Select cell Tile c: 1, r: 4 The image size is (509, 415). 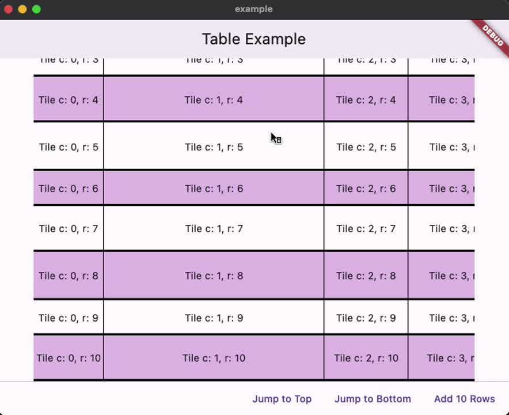click(214, 99)
